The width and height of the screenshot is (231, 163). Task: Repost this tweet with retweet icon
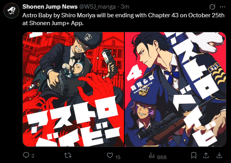[x=68, y=156]
